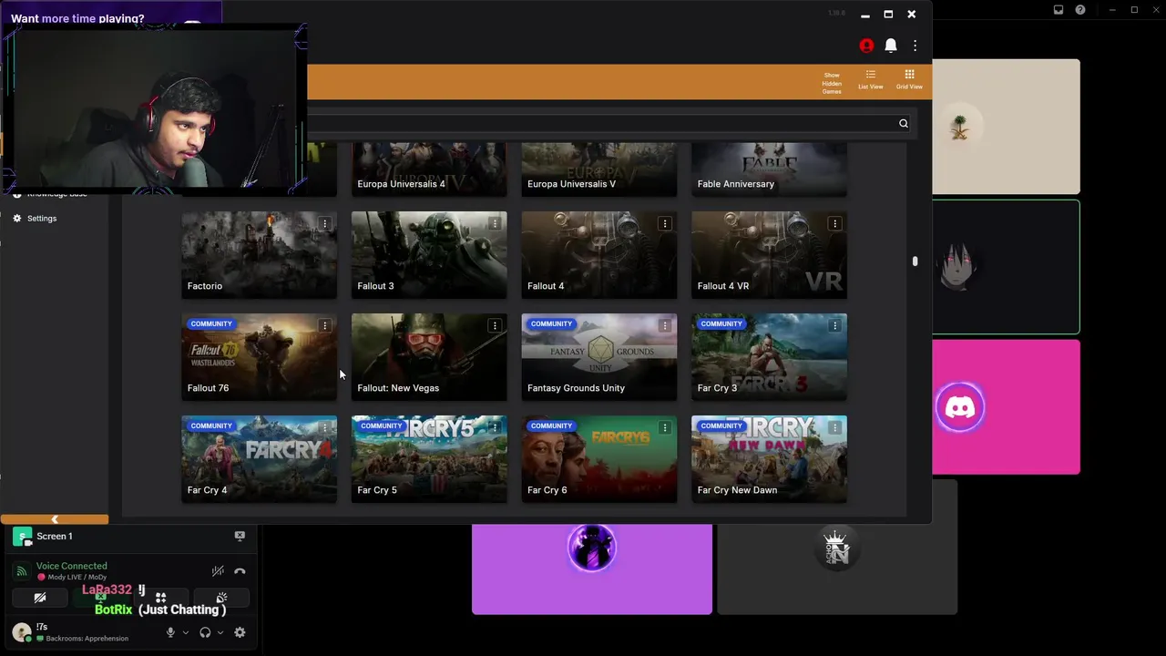
Task: Open options menu on Fallout 3 card
Action: (495, 223)
